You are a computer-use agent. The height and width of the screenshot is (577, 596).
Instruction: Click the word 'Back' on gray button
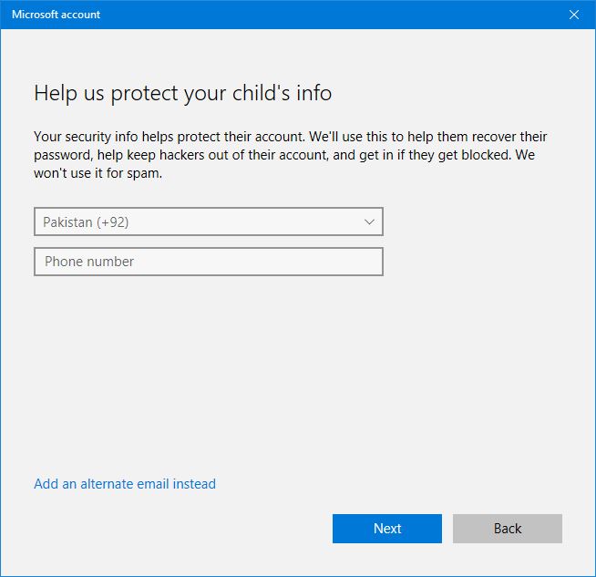(508, 529)
